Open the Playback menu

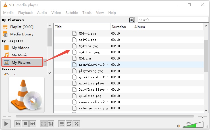click(x=26, y=13)
